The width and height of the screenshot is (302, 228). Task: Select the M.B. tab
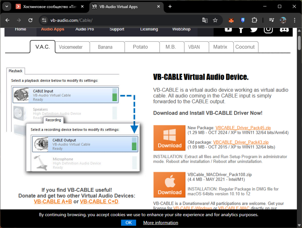tap(171, 47)
